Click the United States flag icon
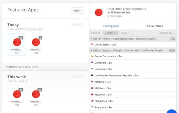Image resolution: width=179 pixels, height=113 pixels. pos(92,44)
